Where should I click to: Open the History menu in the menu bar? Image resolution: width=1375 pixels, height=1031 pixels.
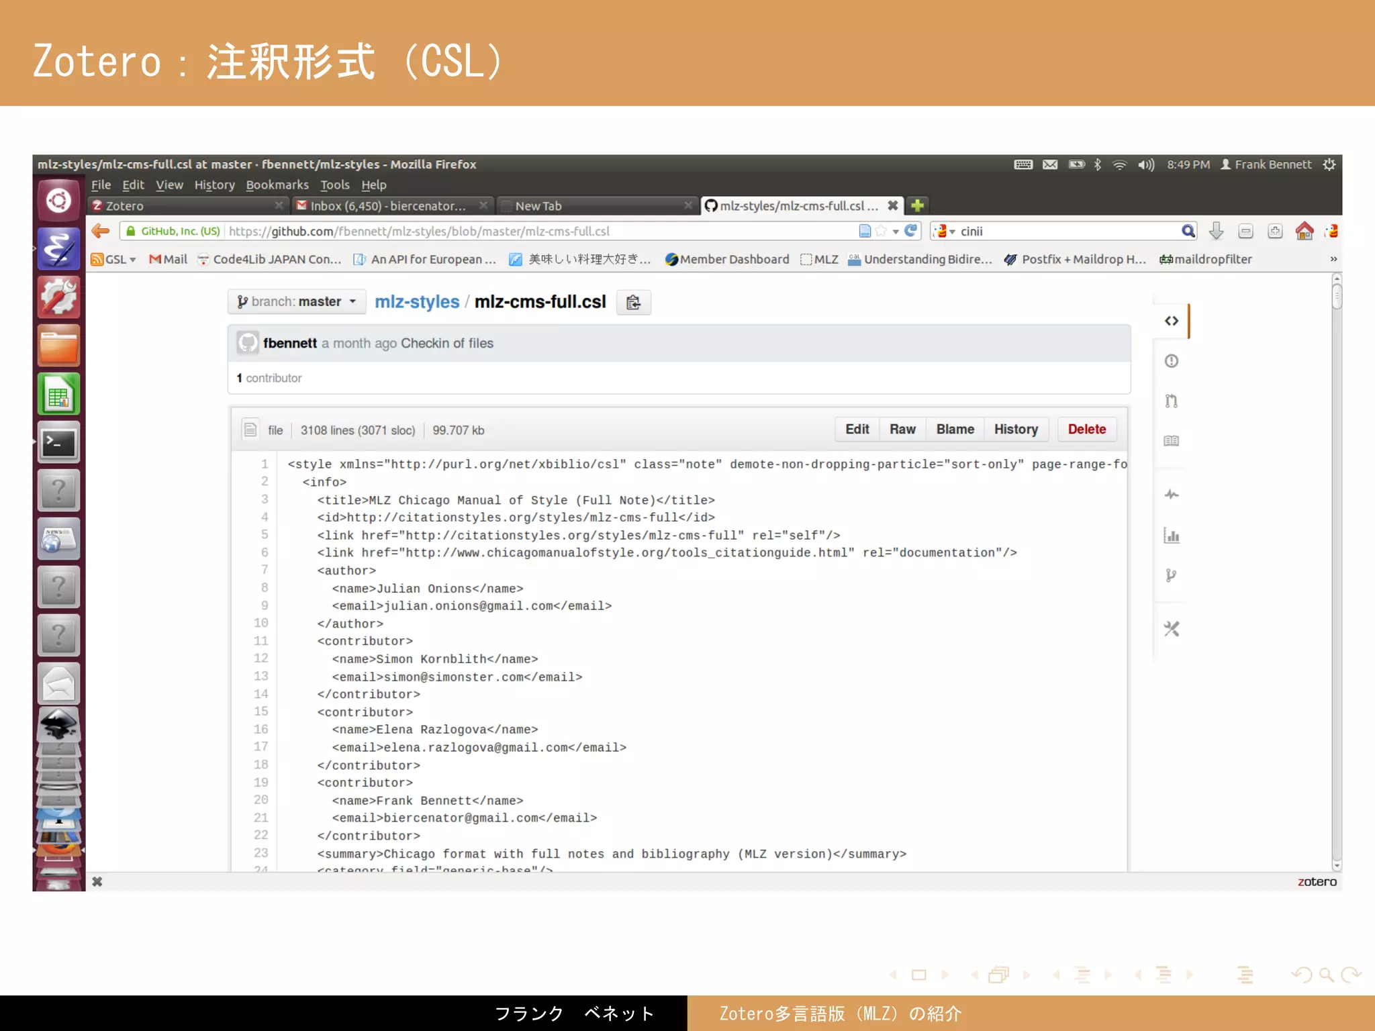[x=214, y=185]
